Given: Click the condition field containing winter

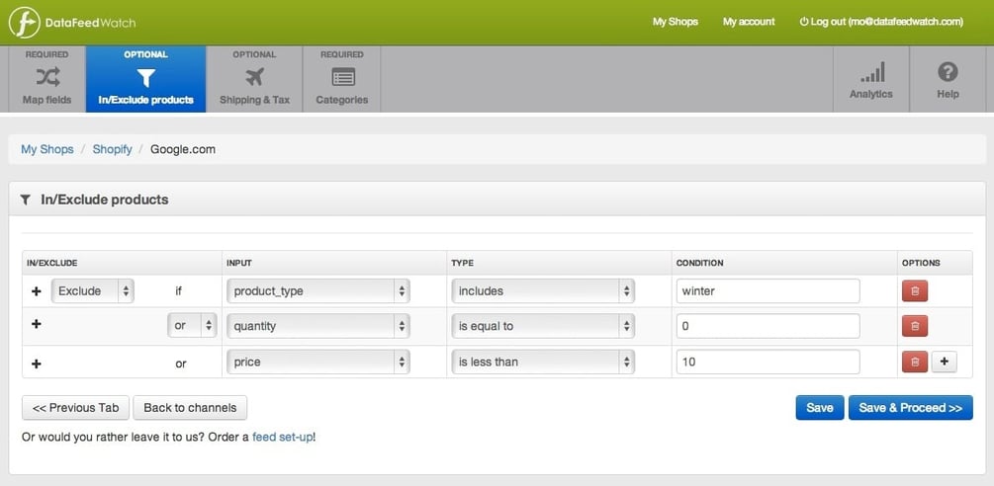Looking at the screenshot, I should (768, 291).
